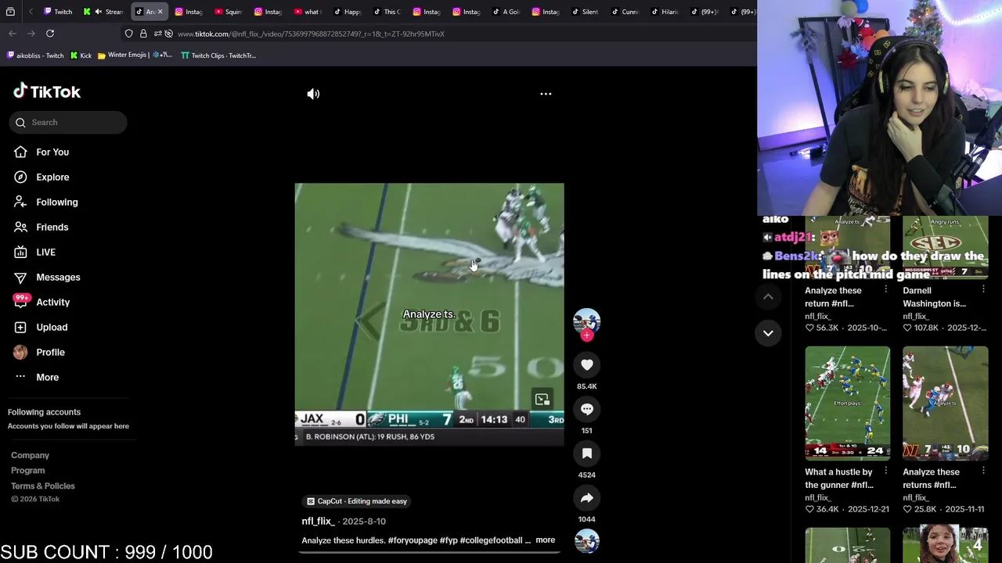Image resolution: width=1002 pixels, height=563 pixels.
Task: Click the 'Following accounts' text
Action: tap(44, 412)
